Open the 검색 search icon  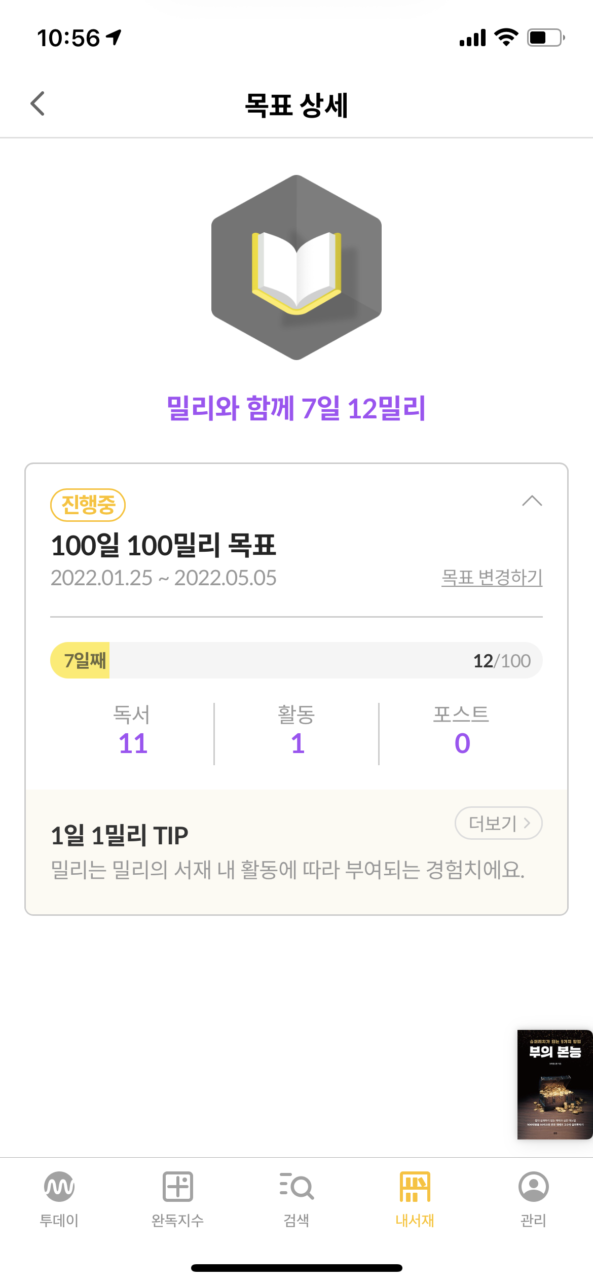[296, 1187]
